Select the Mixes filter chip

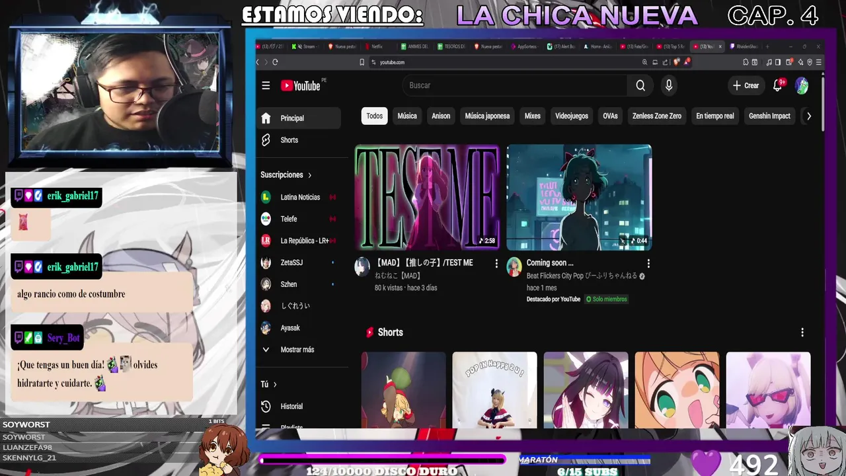pyautogui.click(x=533, y=116)
